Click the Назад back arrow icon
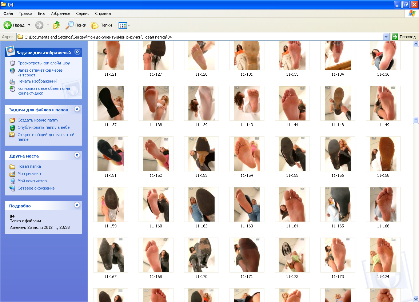The image size is (419, 302). tap(8, 25)
